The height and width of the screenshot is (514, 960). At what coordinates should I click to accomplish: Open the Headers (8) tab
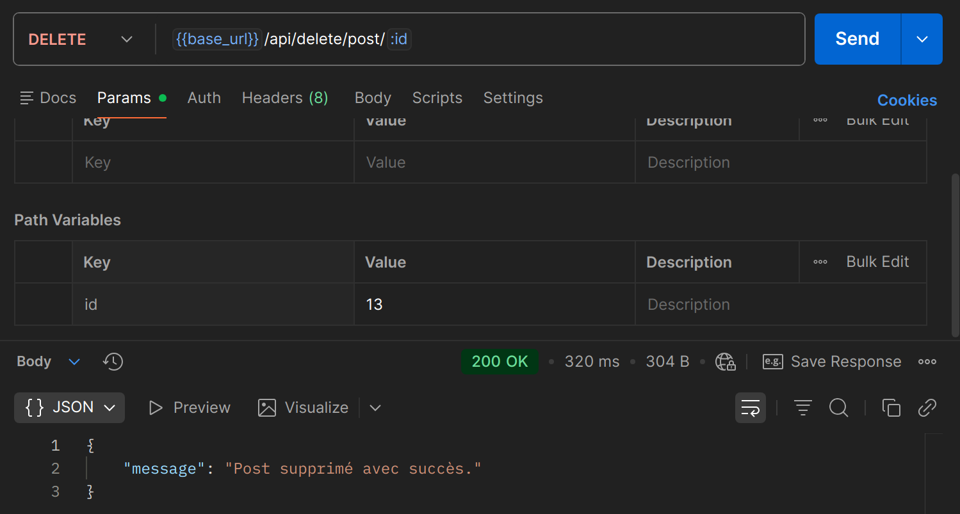(x=285, y=98)
